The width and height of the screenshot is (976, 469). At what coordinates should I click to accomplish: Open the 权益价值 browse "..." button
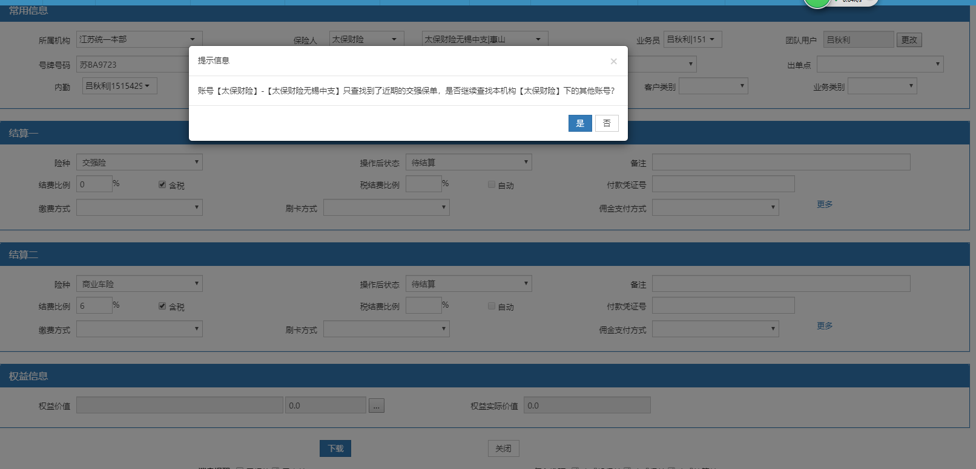[x=376, y=406]
